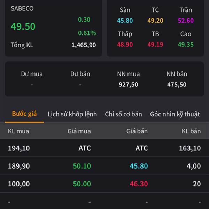Click the buy volume 100,00
209x209 pixels.
[19, 184]
